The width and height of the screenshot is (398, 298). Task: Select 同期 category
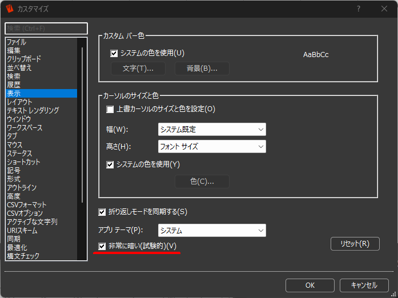[41, 239]
